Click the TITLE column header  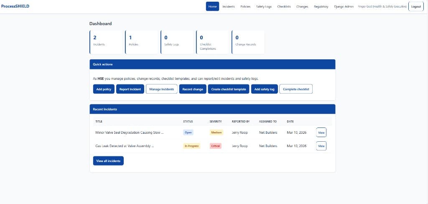(99, 122)
